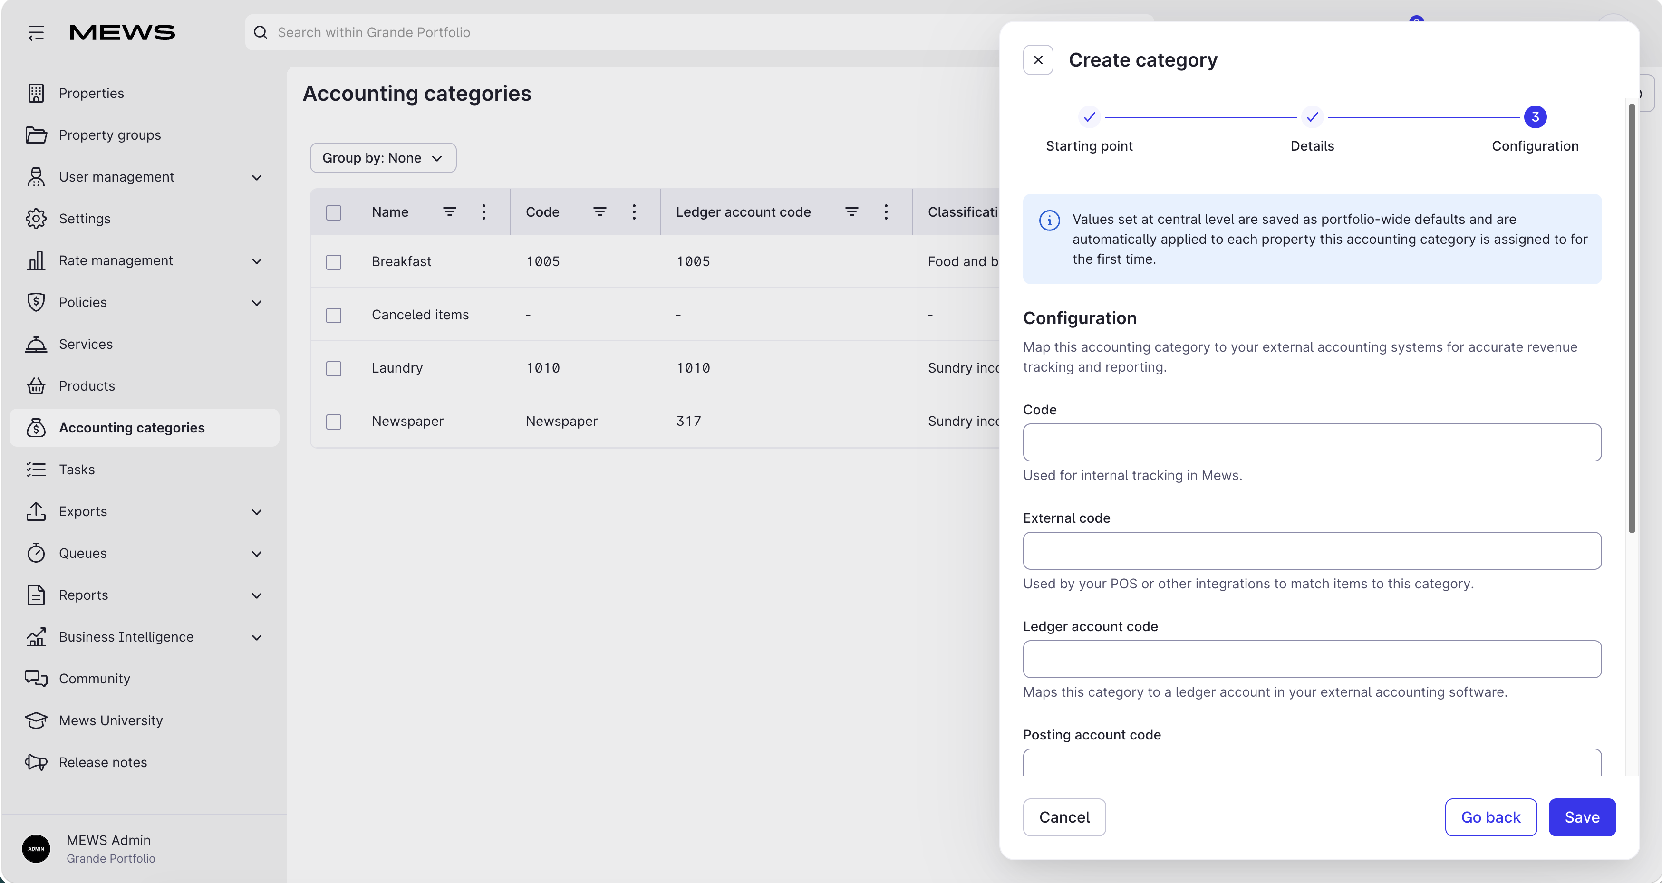Tick the Breakfast row checkbox
This screenshot has width=1662, height=883.
pos(334,262)
